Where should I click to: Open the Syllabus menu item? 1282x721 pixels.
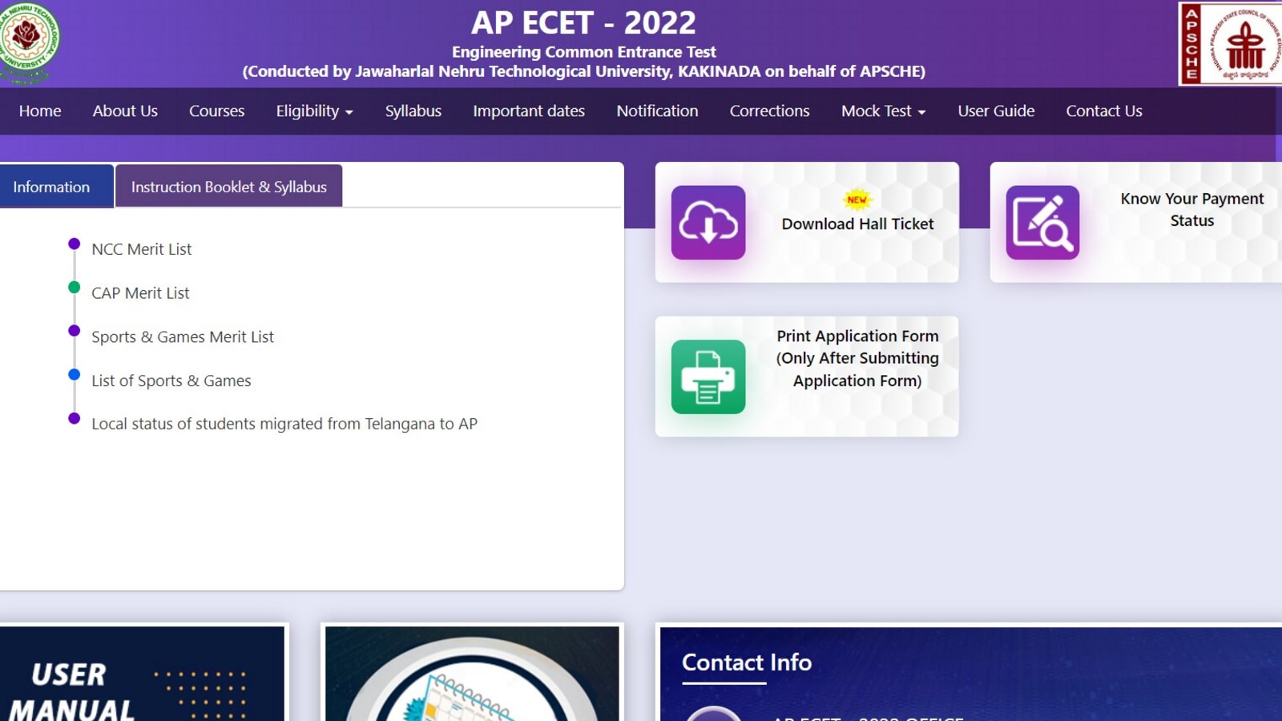click(413, 111)
